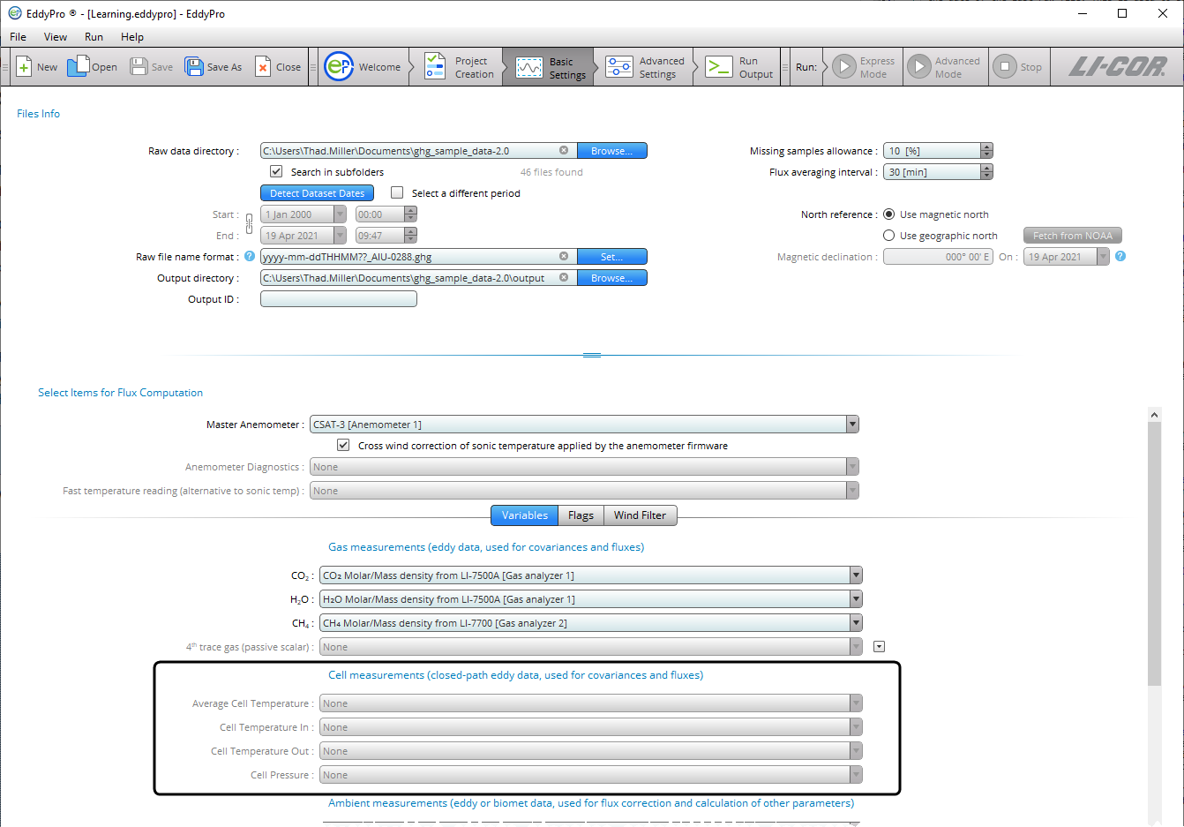Open help for raw file name format
1184x827 pixels.
click(x=250, y=257)
